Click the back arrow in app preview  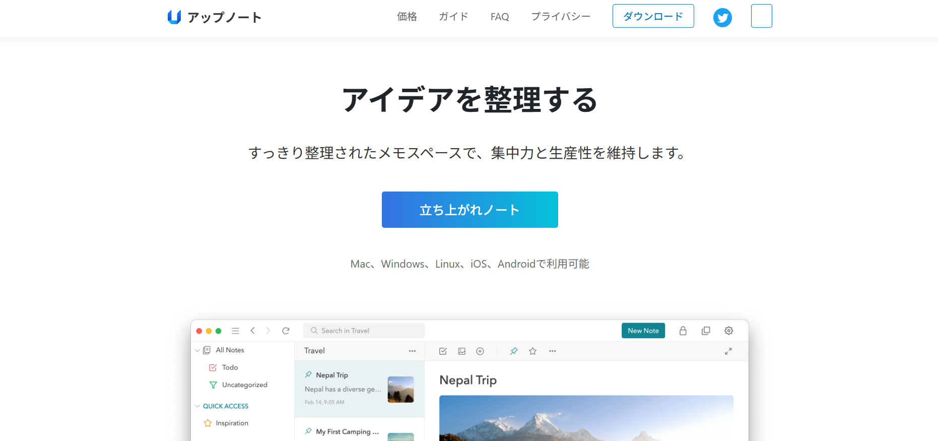[x=253, y=331]
